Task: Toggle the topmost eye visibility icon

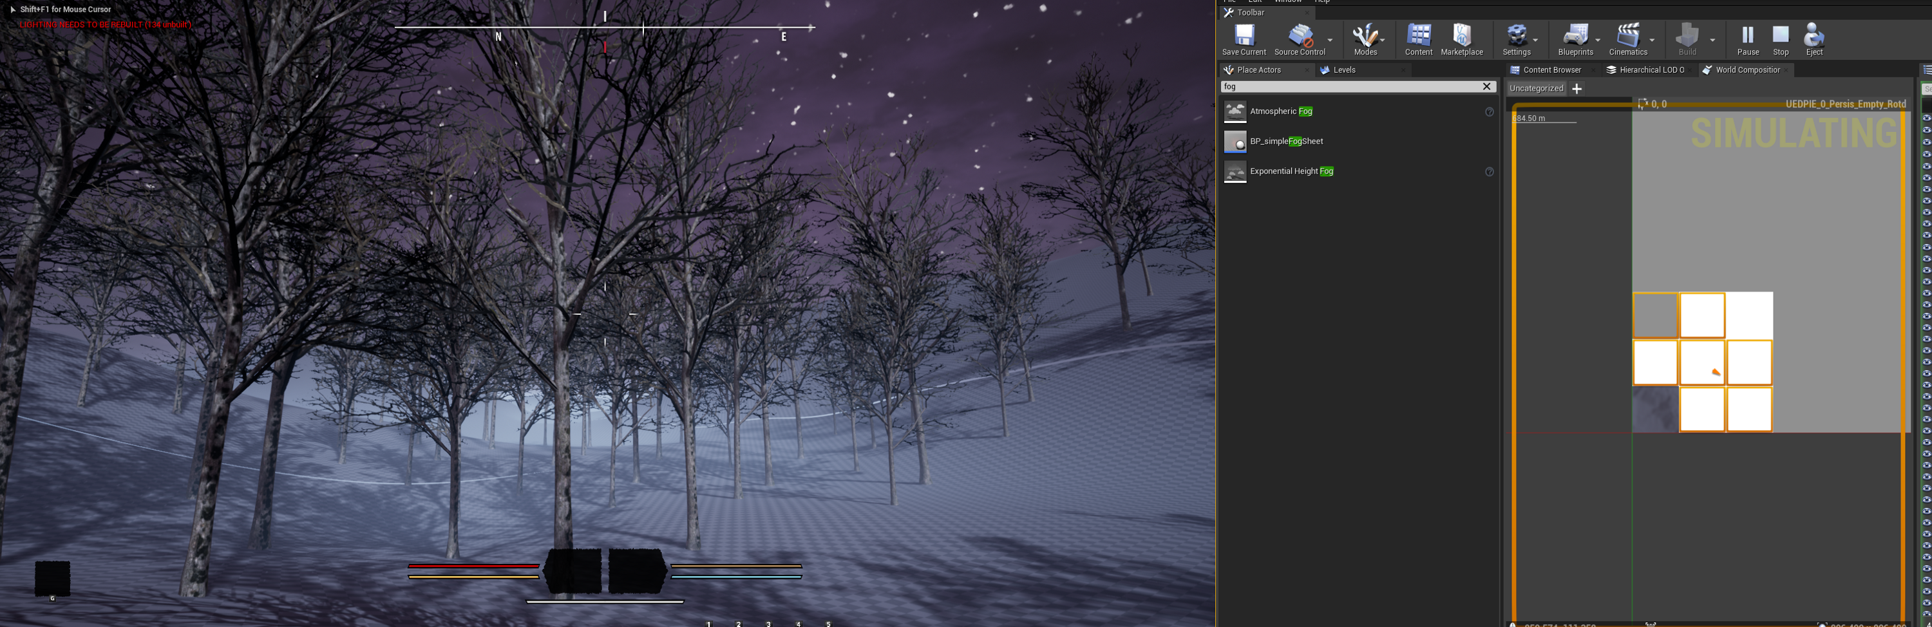Action: click(x=1926, y=118)
